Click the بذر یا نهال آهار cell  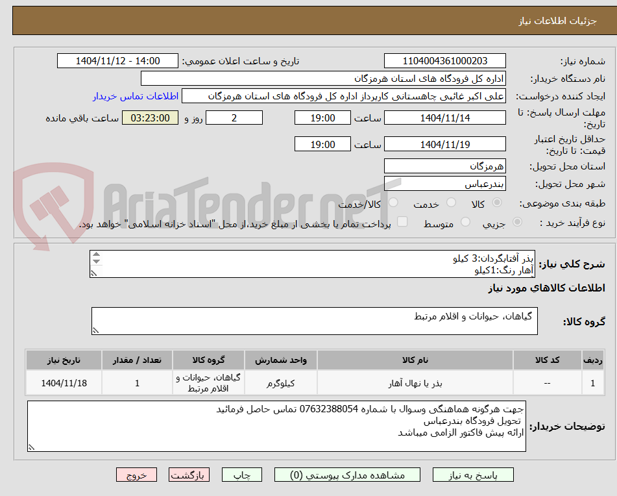pyautogui.click(x=415, y=383)
